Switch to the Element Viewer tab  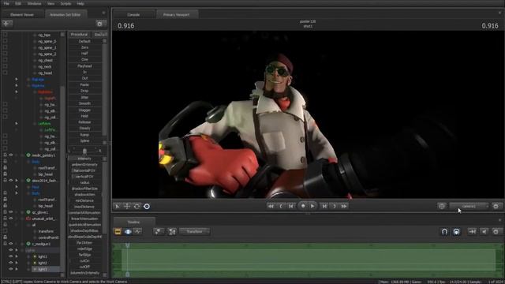point(22,14)
